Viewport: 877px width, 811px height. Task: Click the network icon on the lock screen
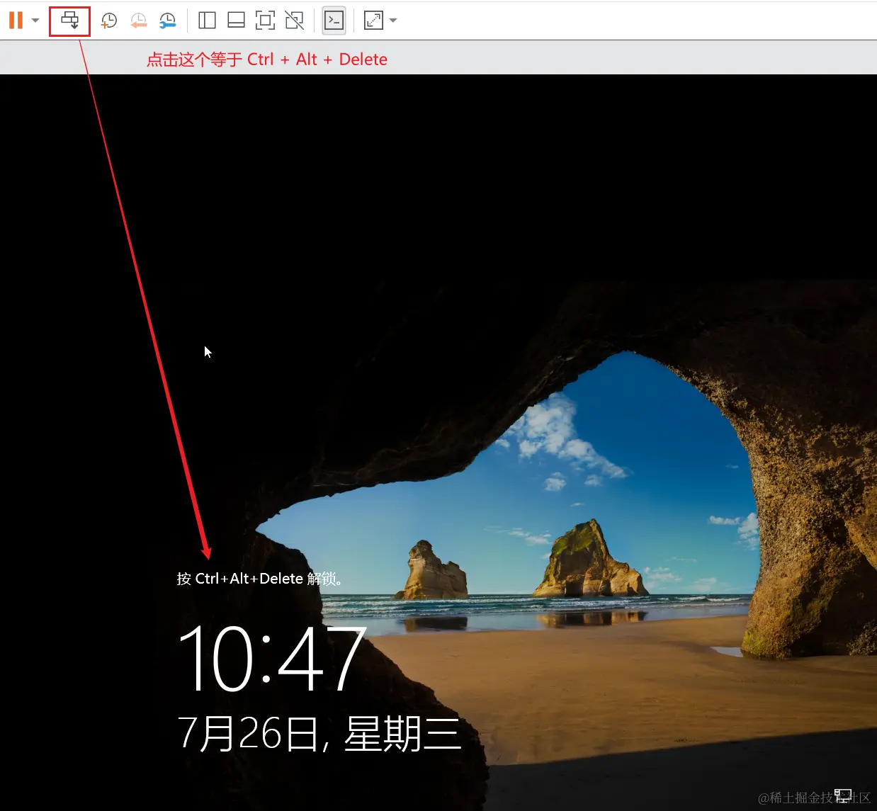pyautogui.click(x=843, y=795)
